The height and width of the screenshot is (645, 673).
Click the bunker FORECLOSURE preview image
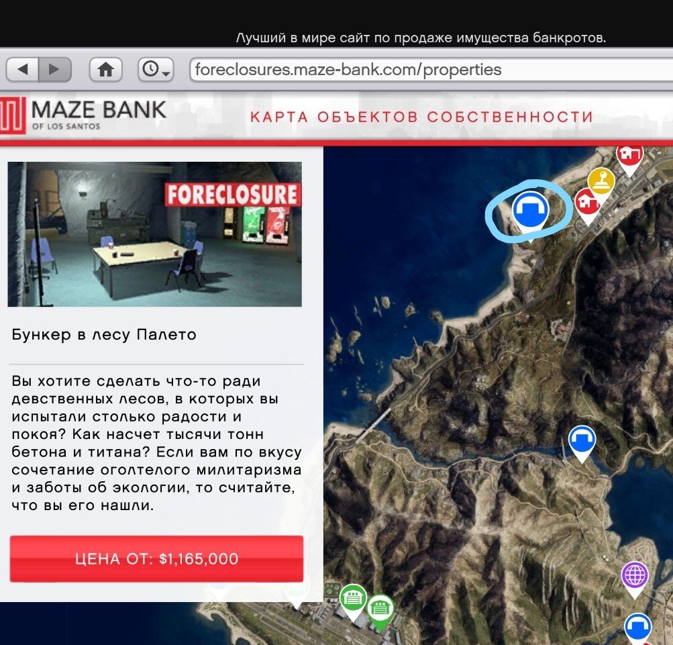point(154,234)
